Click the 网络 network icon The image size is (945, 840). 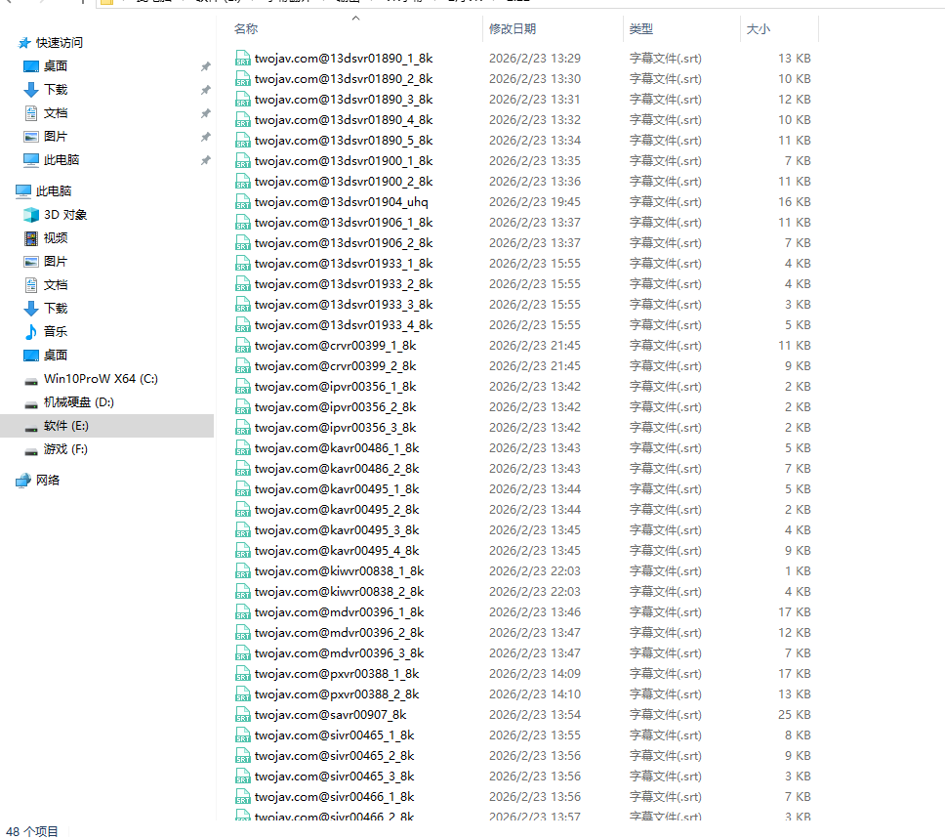pyautogui.click(x=23, y=480)
